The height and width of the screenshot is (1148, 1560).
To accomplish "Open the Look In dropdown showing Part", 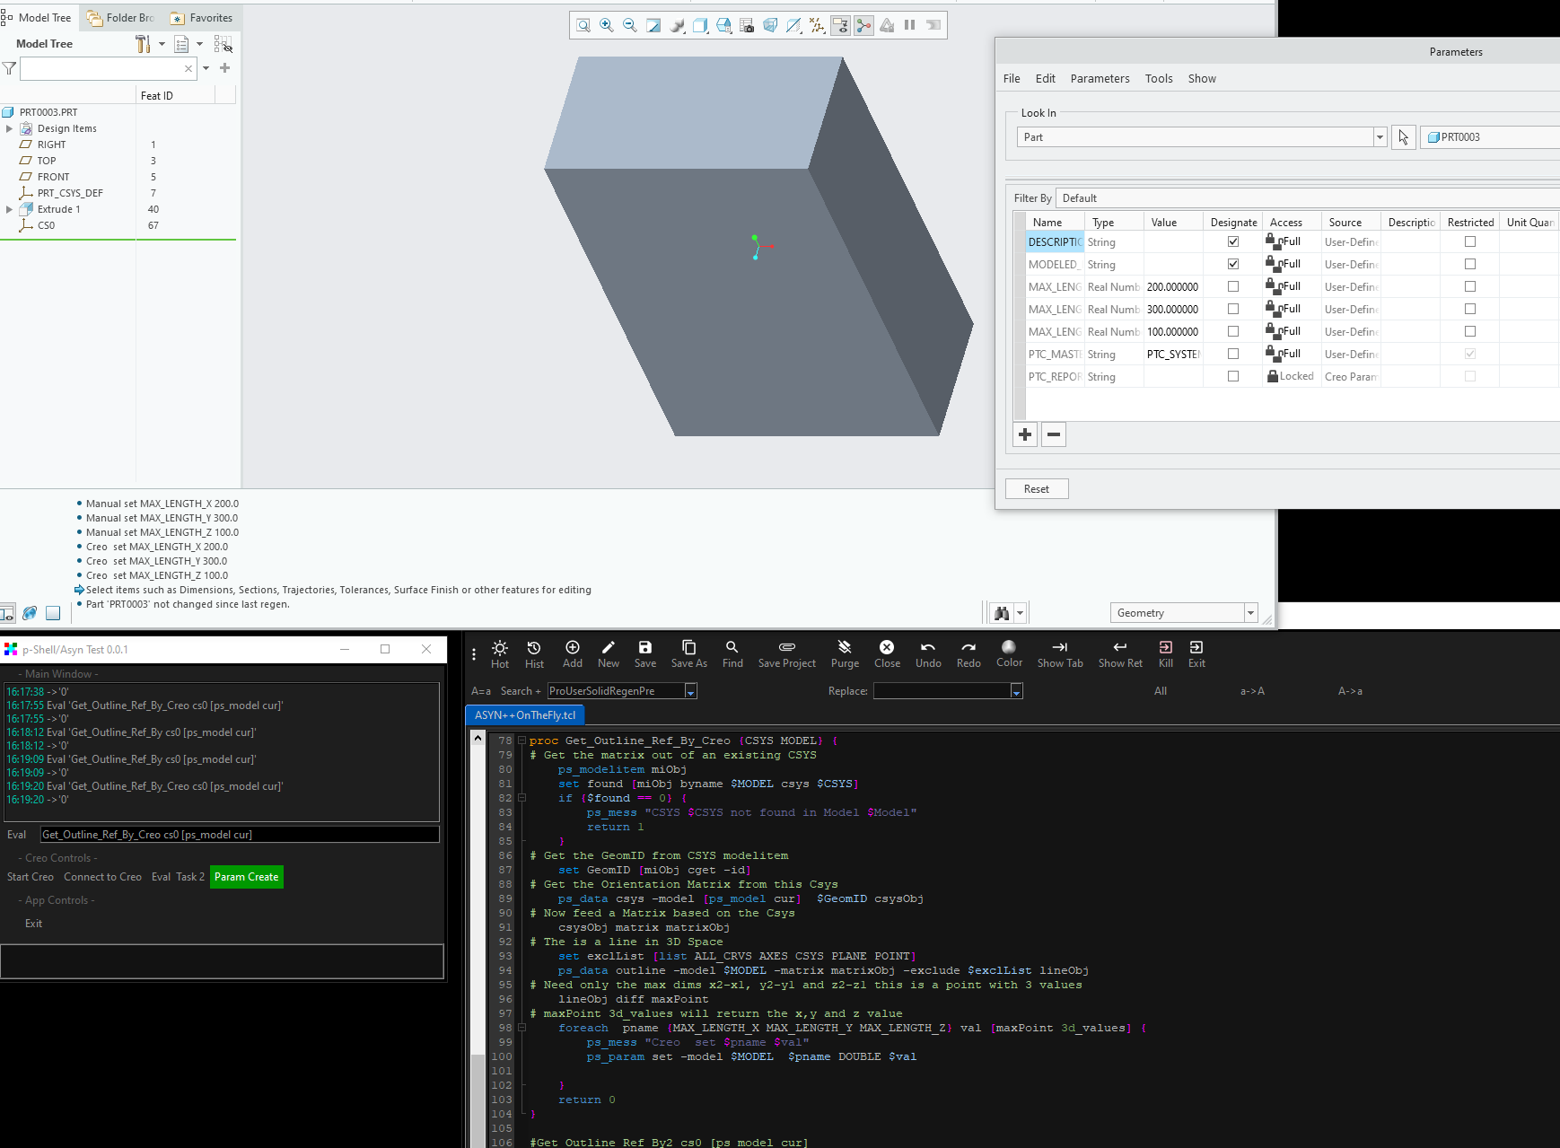I will (x=1379, y=136).
